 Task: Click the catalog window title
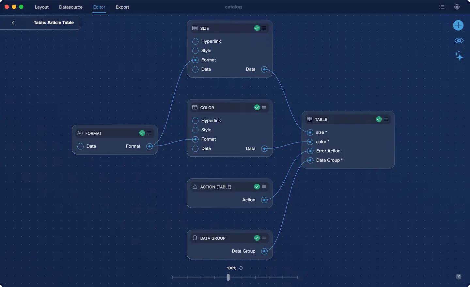pyautogui.click(x=233, y=7)
